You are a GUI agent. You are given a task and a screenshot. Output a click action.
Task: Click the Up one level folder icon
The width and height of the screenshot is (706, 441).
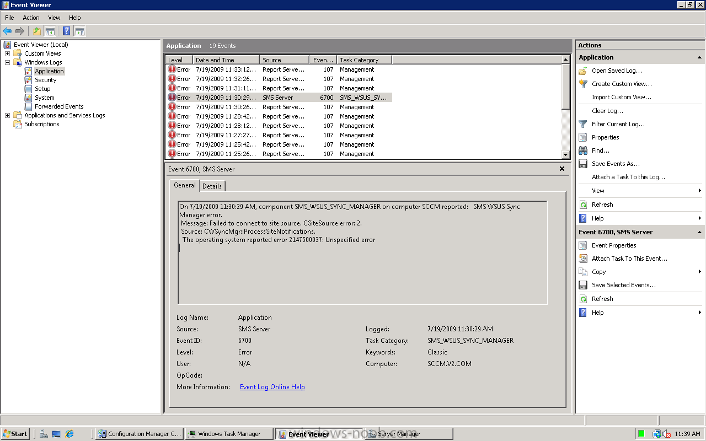point(37,31)
